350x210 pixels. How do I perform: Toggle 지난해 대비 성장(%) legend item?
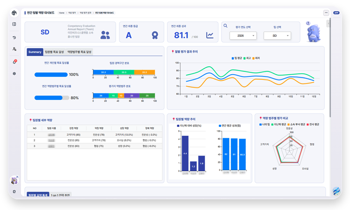coord(189,126)
